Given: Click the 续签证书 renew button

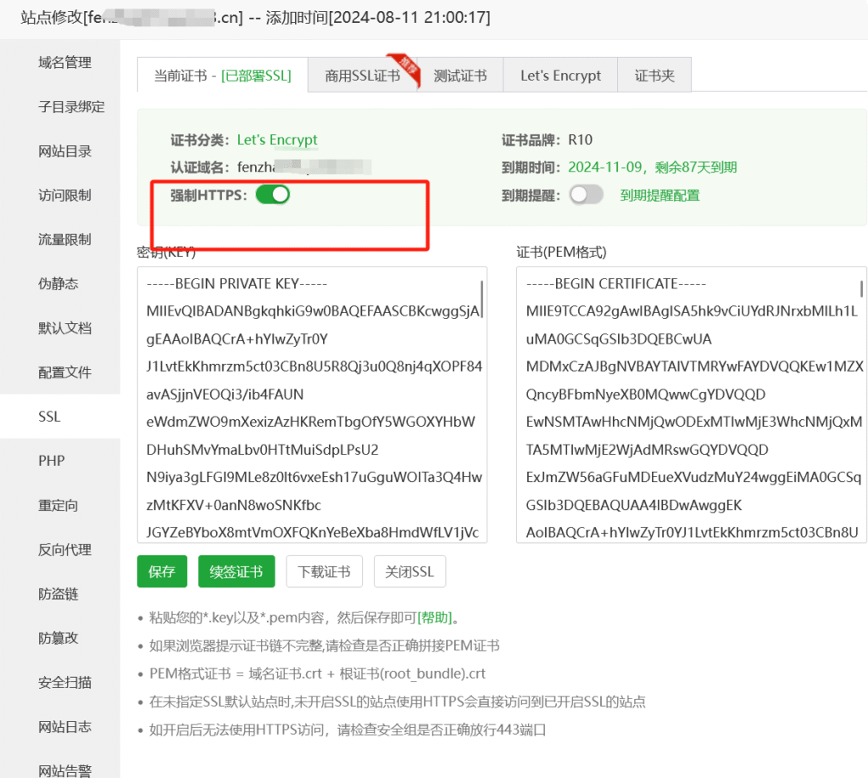Looking at the screenshot, I should [x=236, y=571].
